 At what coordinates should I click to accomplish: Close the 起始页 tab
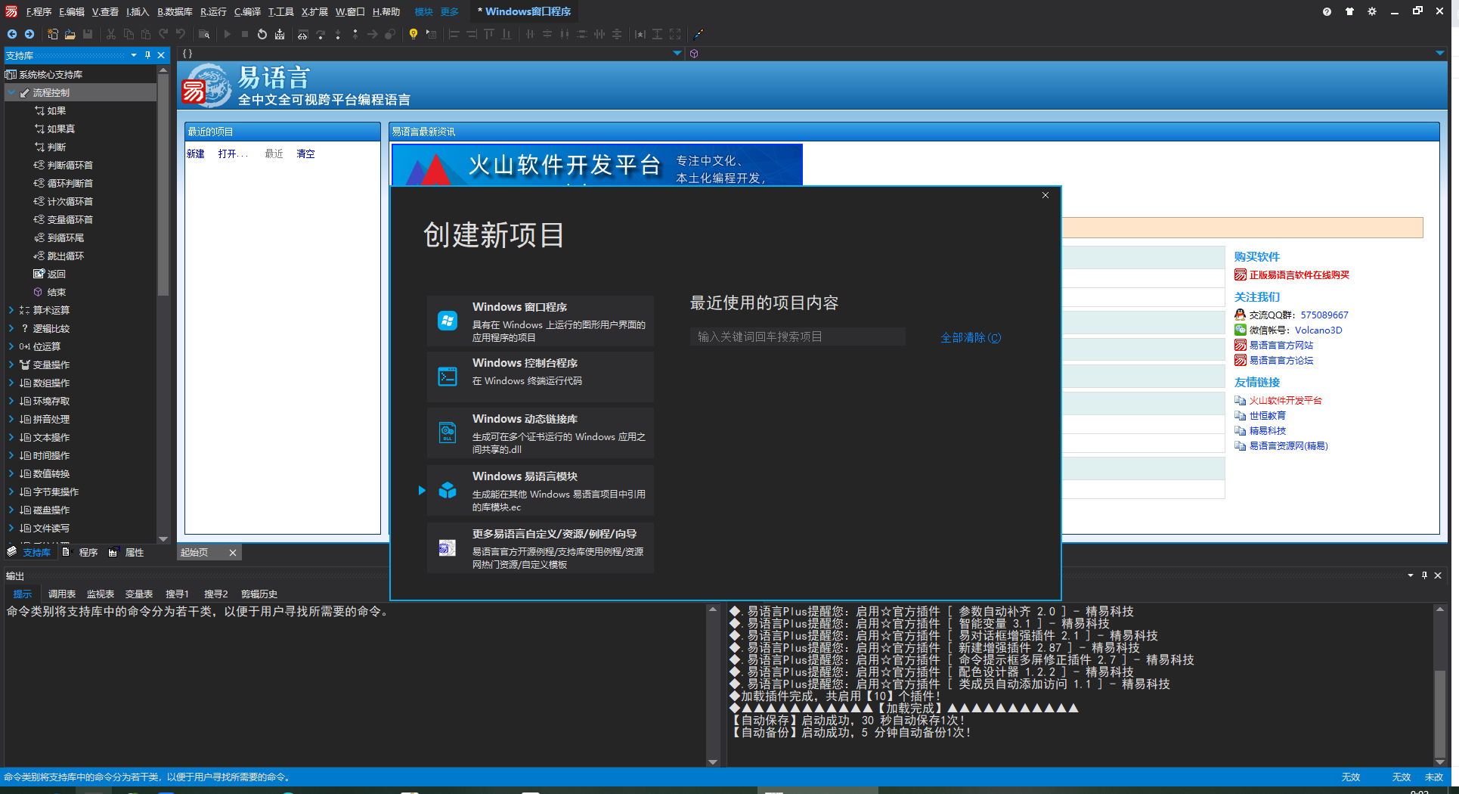pyautogui.click(x=233, y=553)
